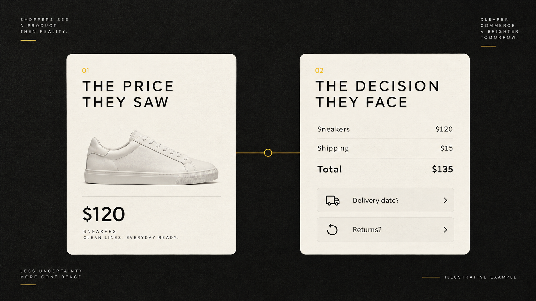Select the white sneaker product image
The image size is (536, 301).
click(151, 157)
